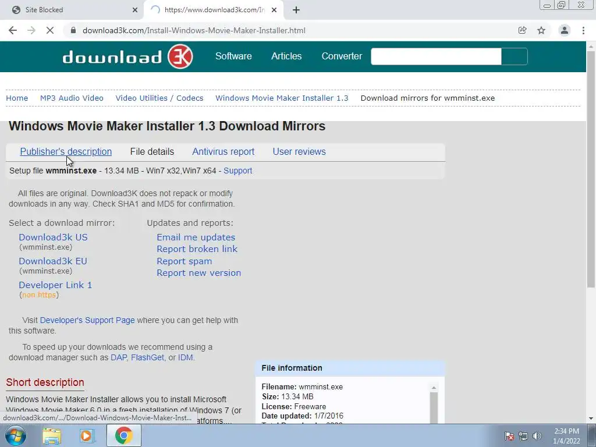The height and width of the screenshot is (447, 596).
Task: Open MP3 Audio Video breadcrumb
Action: pyautogui.click(x=72, y=98)
